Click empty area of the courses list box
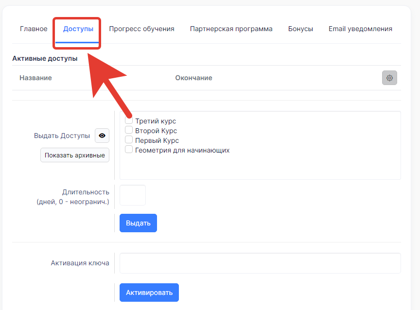The height and width of the screenshot is (310, 420). coord(295,166)
